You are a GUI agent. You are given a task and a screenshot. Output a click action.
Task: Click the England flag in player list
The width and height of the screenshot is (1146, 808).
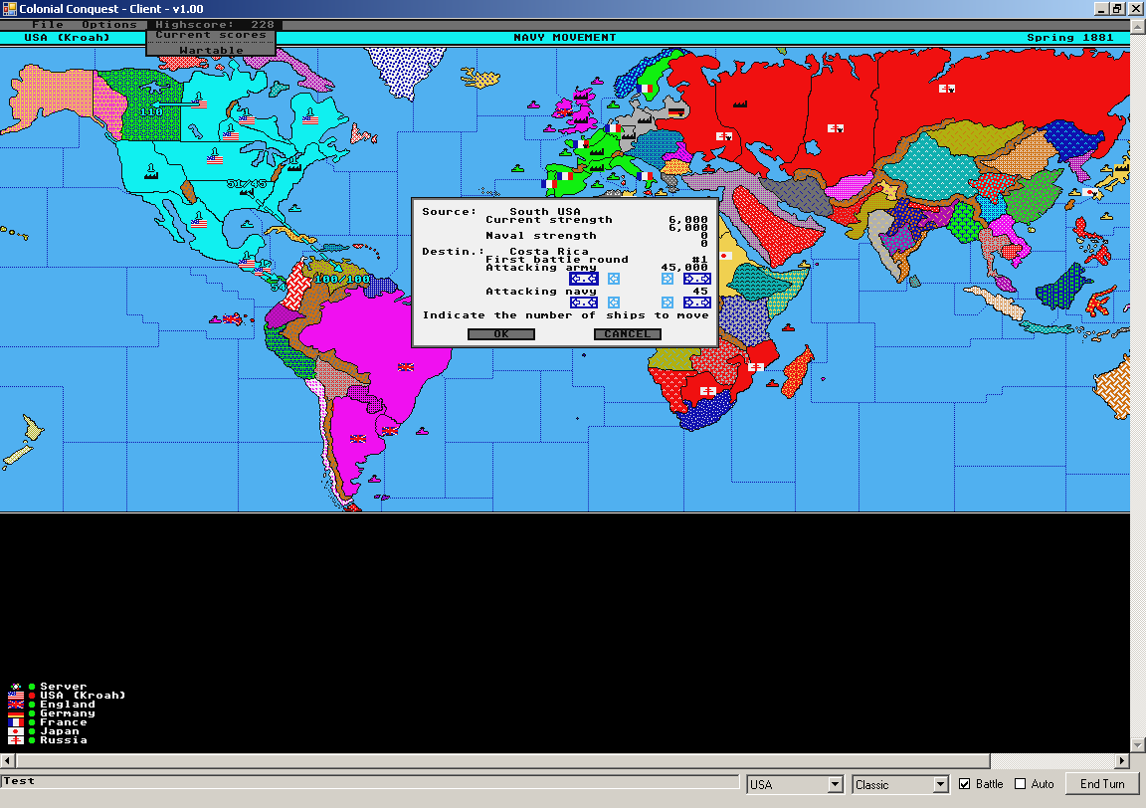click(16, 705)
